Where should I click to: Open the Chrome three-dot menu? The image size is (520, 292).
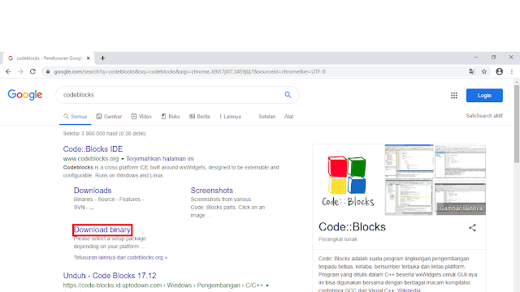[x=512, y=71]
